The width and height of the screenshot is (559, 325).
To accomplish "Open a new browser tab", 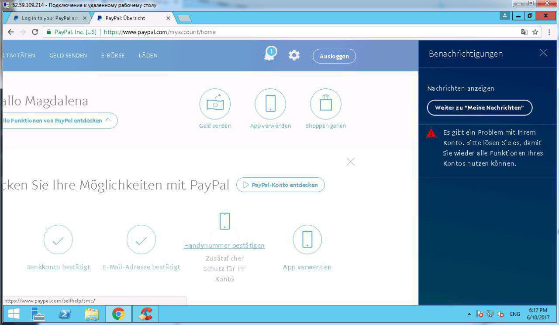I will 184,18.
